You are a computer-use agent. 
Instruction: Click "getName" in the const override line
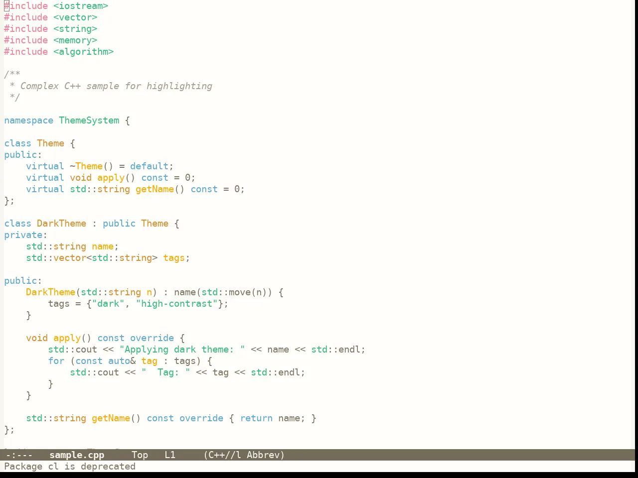tap(111, 418)
